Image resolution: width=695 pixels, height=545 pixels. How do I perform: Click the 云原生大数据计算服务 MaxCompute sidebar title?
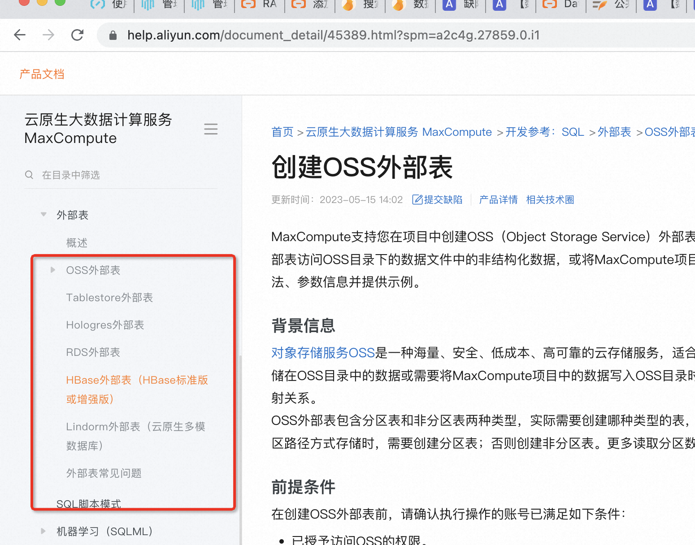coord(98,129)
